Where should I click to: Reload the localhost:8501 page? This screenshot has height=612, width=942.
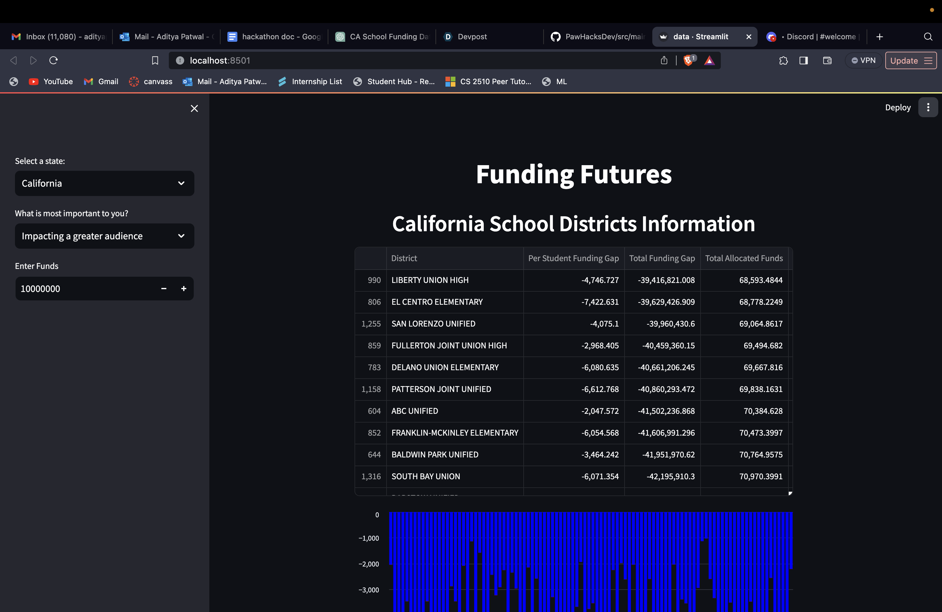pyautogui.click(x=53, y=60)
